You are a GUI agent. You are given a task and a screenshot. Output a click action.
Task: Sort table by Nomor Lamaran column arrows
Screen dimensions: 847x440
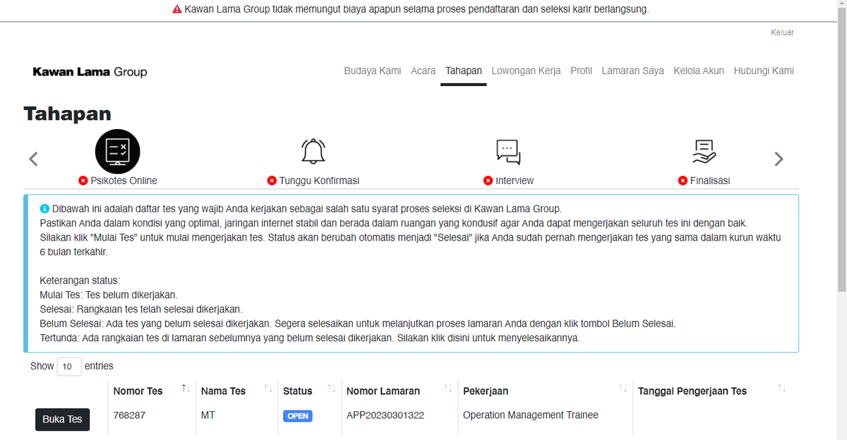447,389
